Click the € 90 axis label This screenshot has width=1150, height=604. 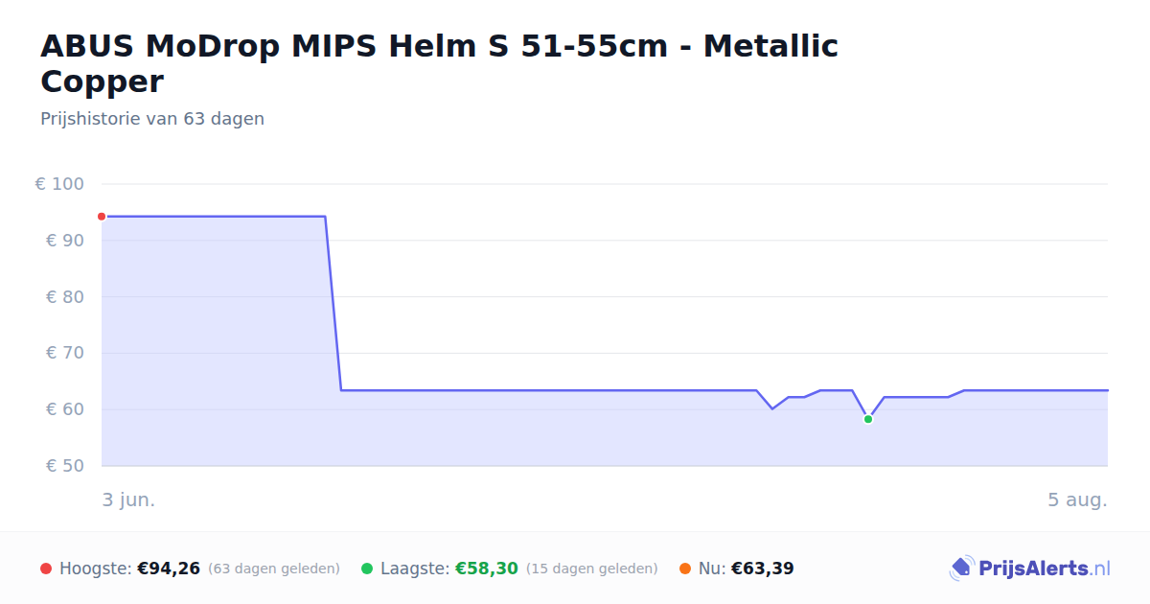point(65,241)
